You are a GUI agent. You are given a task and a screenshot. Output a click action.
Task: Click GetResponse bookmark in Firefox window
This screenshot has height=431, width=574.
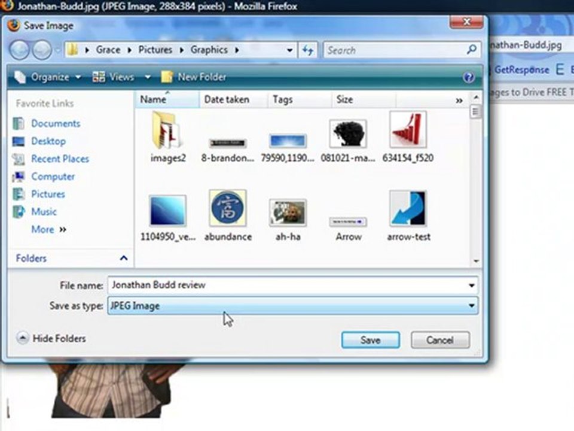(521, 69)
